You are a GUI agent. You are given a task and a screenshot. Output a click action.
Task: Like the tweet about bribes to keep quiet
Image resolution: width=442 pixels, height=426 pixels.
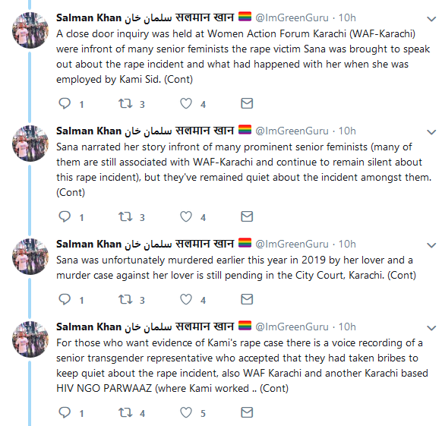[186, 413]
